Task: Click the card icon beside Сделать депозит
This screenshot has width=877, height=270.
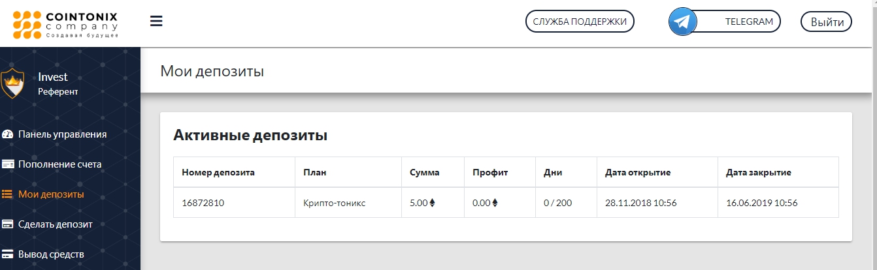Action: (x=8, y=224)
